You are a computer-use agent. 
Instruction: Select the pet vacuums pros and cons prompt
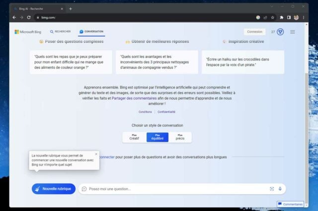click(157, 62)
